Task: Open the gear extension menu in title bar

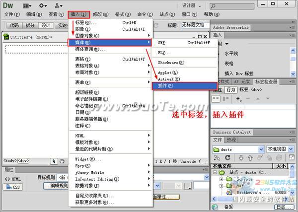Action: (43, 6)
